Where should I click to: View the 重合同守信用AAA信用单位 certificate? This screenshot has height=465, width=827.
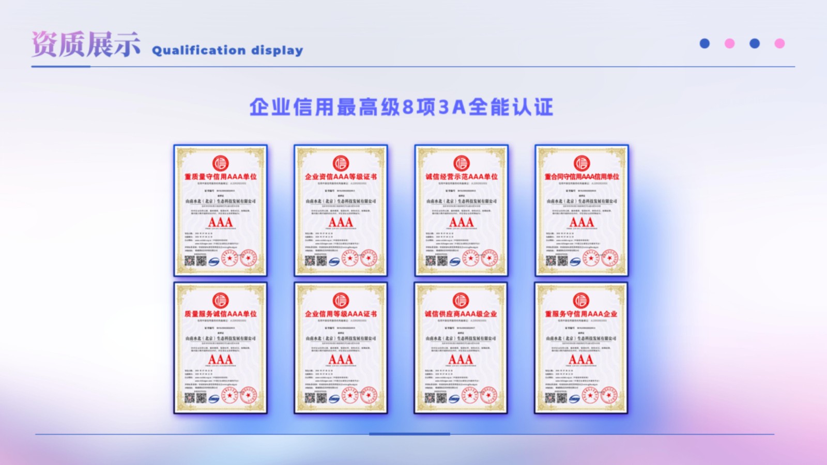[x=581, y=210]
